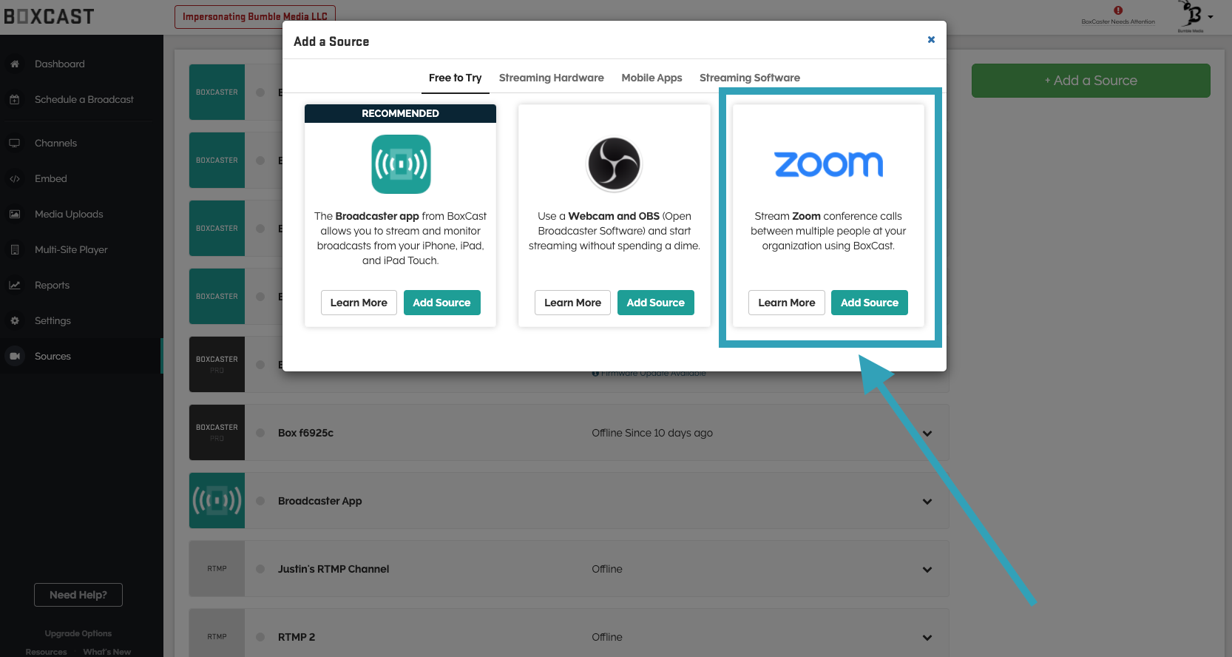Click the Channels monitor icon

(x=15, y=144)
